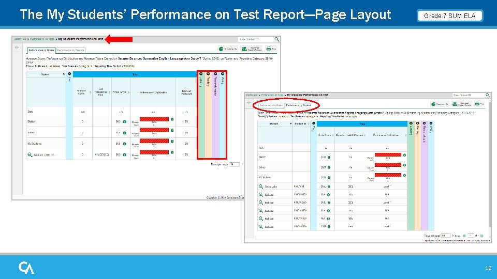The width and height of the screenshot is (497, 279).
Task: Click District score info icon in right report
Action: pyautogui.click(x=329, y=157)
